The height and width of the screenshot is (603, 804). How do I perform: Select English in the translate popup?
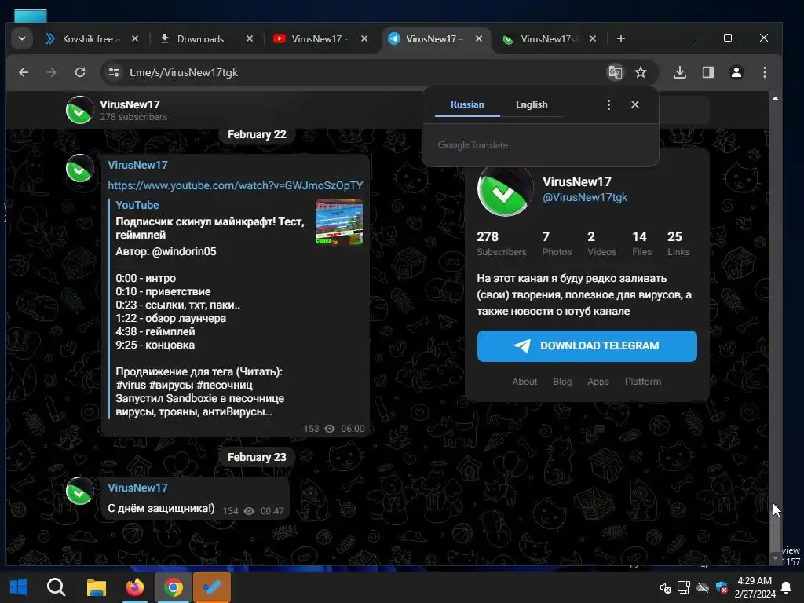point(532,104)
